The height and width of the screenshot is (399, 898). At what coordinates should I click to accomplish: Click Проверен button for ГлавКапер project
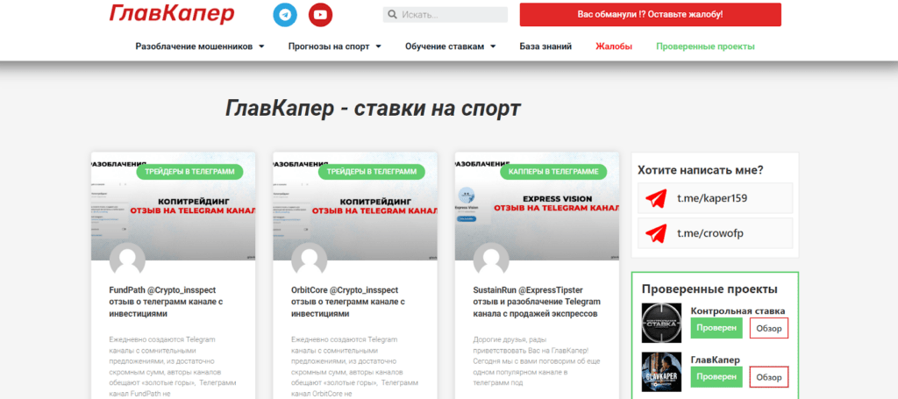[716, 377]
